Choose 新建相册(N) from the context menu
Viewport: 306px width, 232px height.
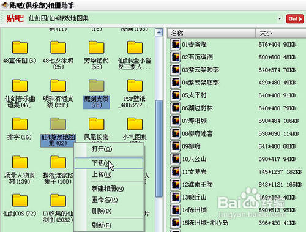point(109,189)
